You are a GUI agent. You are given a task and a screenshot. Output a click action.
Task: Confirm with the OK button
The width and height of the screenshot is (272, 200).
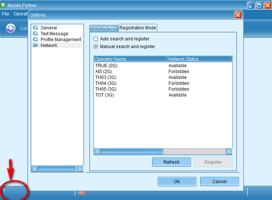pyautogui.click(x=177, y=181)
